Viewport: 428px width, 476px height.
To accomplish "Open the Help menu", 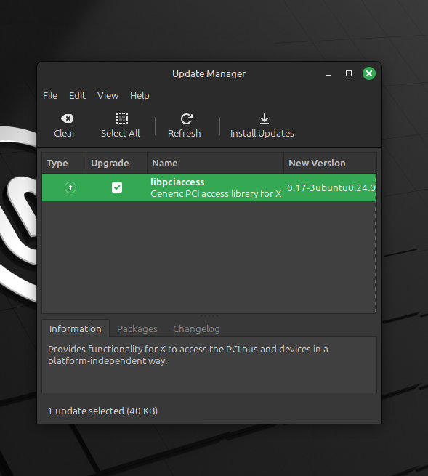I will 140,96.
